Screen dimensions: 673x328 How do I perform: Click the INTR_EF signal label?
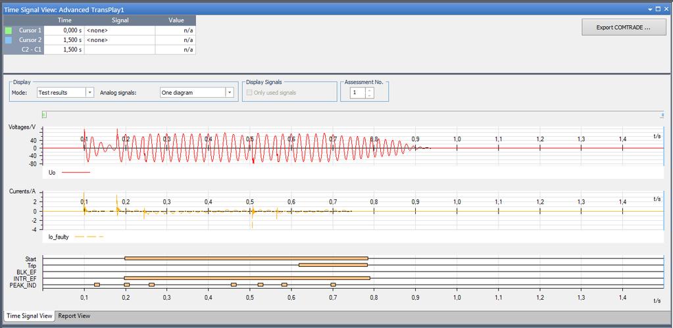pyautogui.click(x=25, y=279)
